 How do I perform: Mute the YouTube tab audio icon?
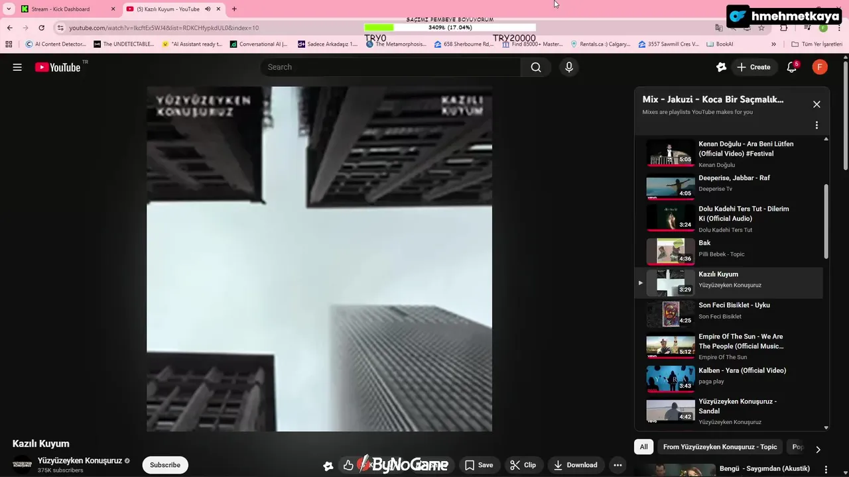click(208, 9)
